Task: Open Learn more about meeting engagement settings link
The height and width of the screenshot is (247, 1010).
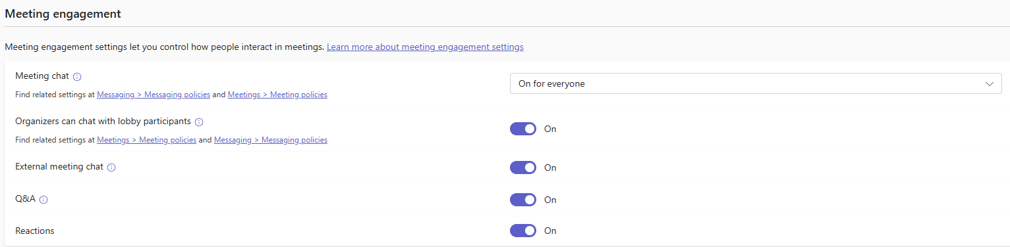Action: tap(425, 47)
